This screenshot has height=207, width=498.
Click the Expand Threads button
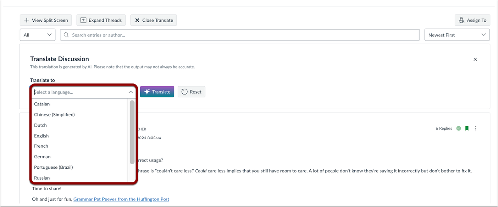(x=101, y=20)
